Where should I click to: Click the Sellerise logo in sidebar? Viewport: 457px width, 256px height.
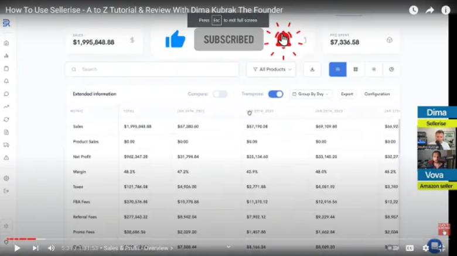click(6, 23)
